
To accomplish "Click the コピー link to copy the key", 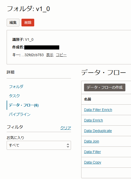I will click(x=61, y=55).
